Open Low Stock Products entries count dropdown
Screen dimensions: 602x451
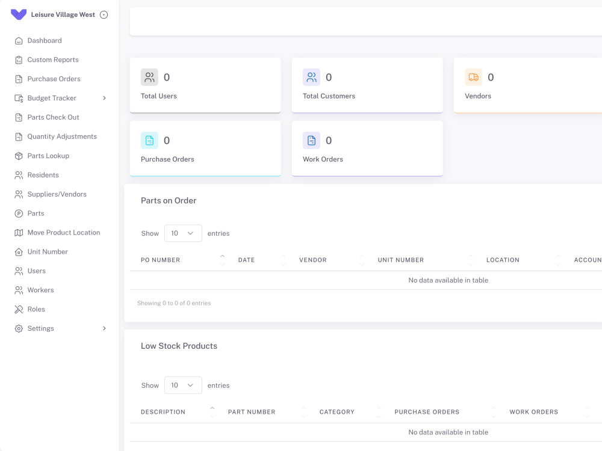(183, 385)
